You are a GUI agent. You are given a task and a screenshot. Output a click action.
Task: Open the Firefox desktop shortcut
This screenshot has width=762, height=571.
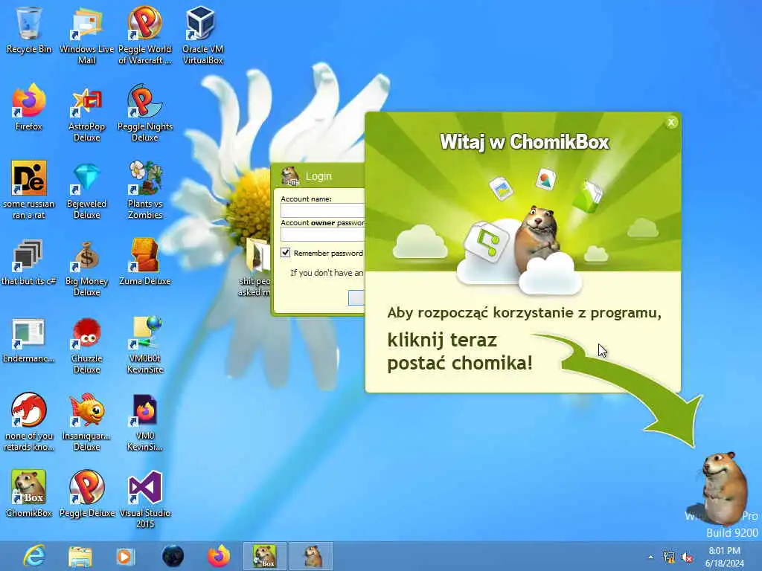29,107
